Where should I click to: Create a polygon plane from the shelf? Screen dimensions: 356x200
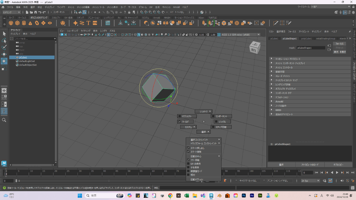point(43,23)
